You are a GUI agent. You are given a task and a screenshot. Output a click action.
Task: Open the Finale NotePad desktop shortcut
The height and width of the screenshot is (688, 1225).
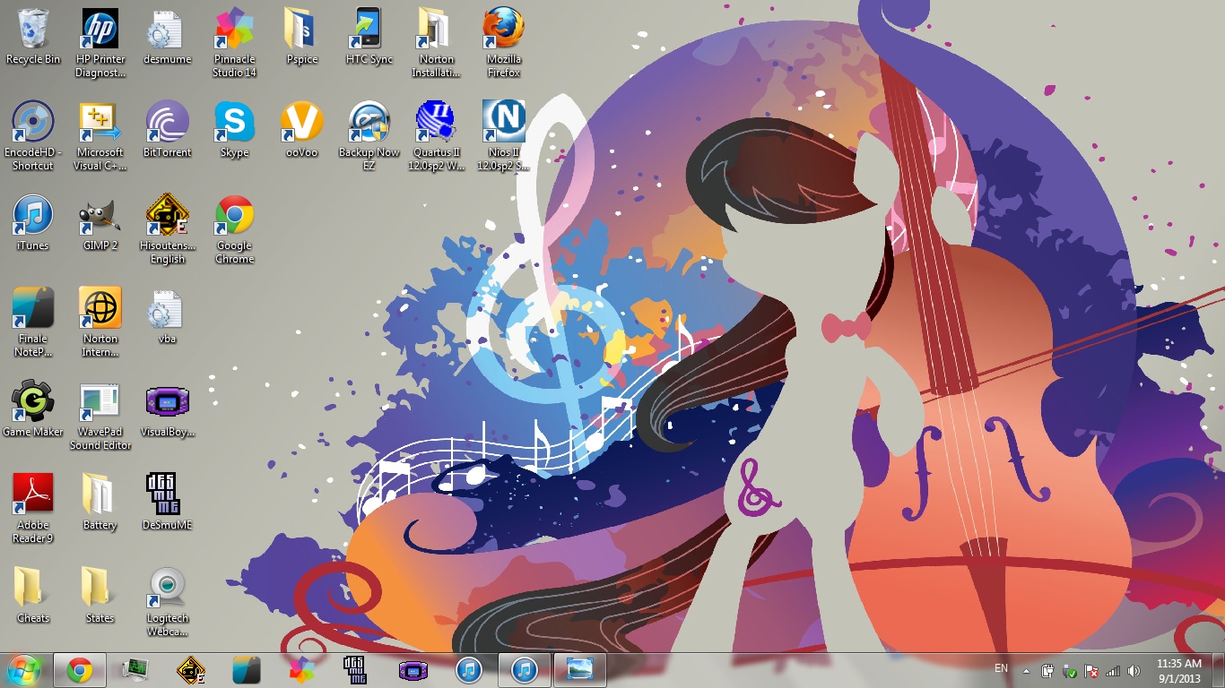tap(33, 322)
